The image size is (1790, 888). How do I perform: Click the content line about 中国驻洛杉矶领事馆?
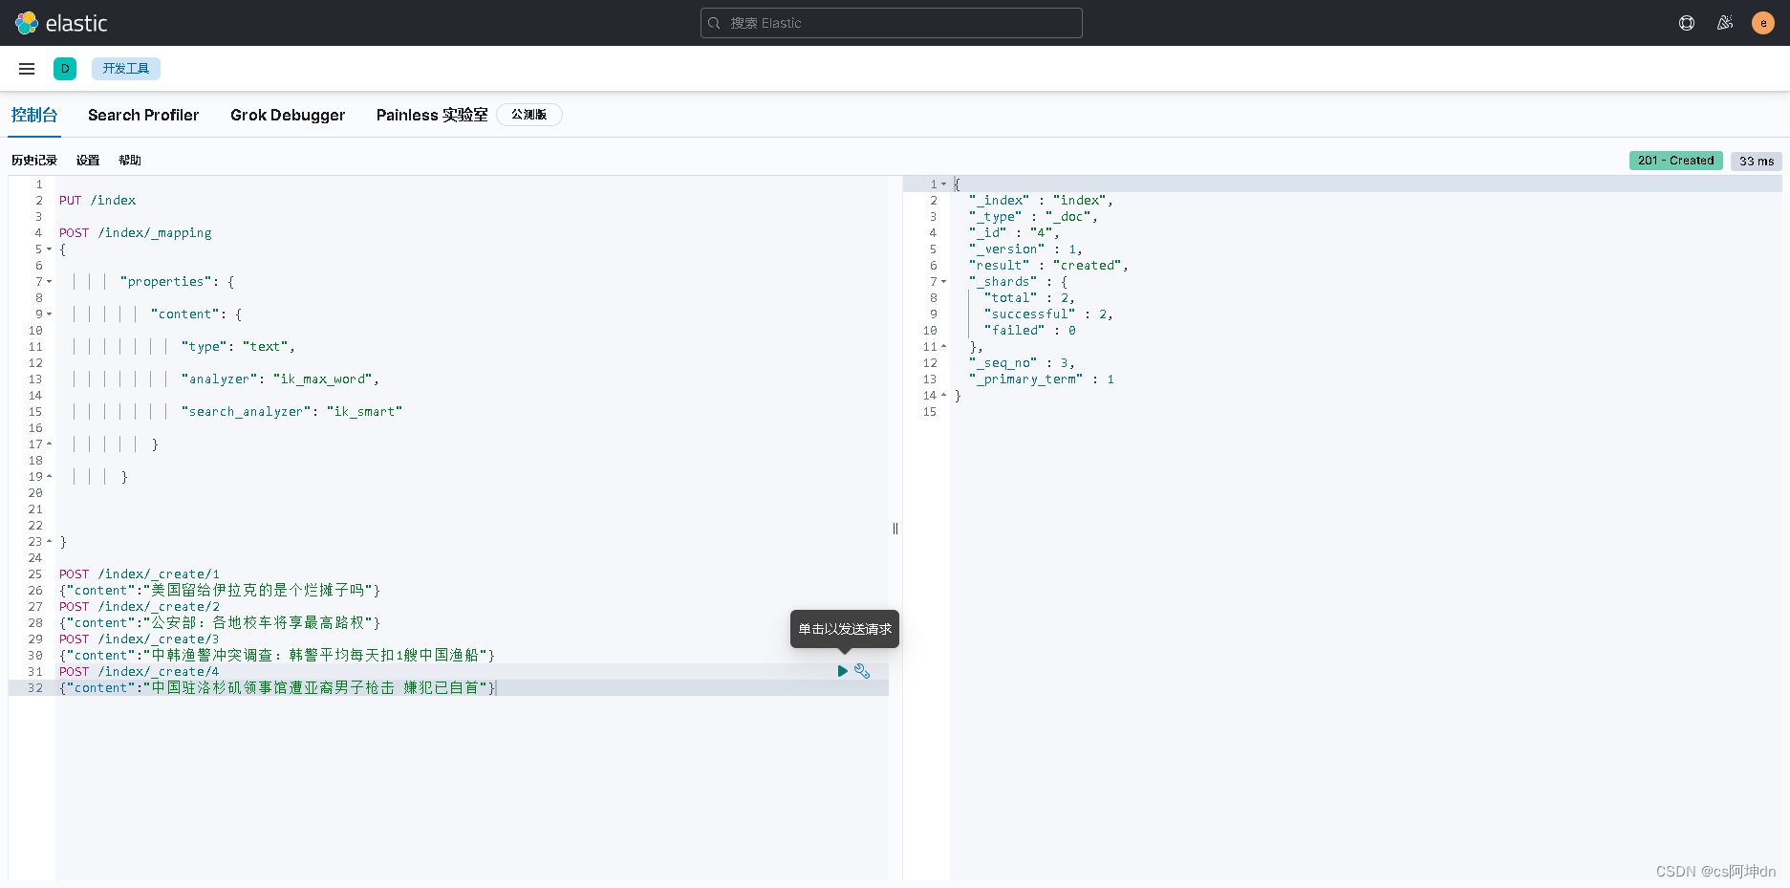click(277, 688)
